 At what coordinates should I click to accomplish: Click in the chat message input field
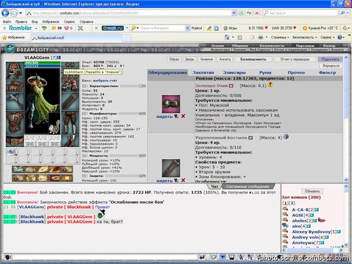[104, 258]
